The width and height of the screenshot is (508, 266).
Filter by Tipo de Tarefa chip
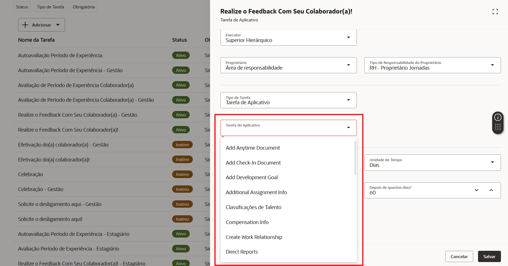50,7
